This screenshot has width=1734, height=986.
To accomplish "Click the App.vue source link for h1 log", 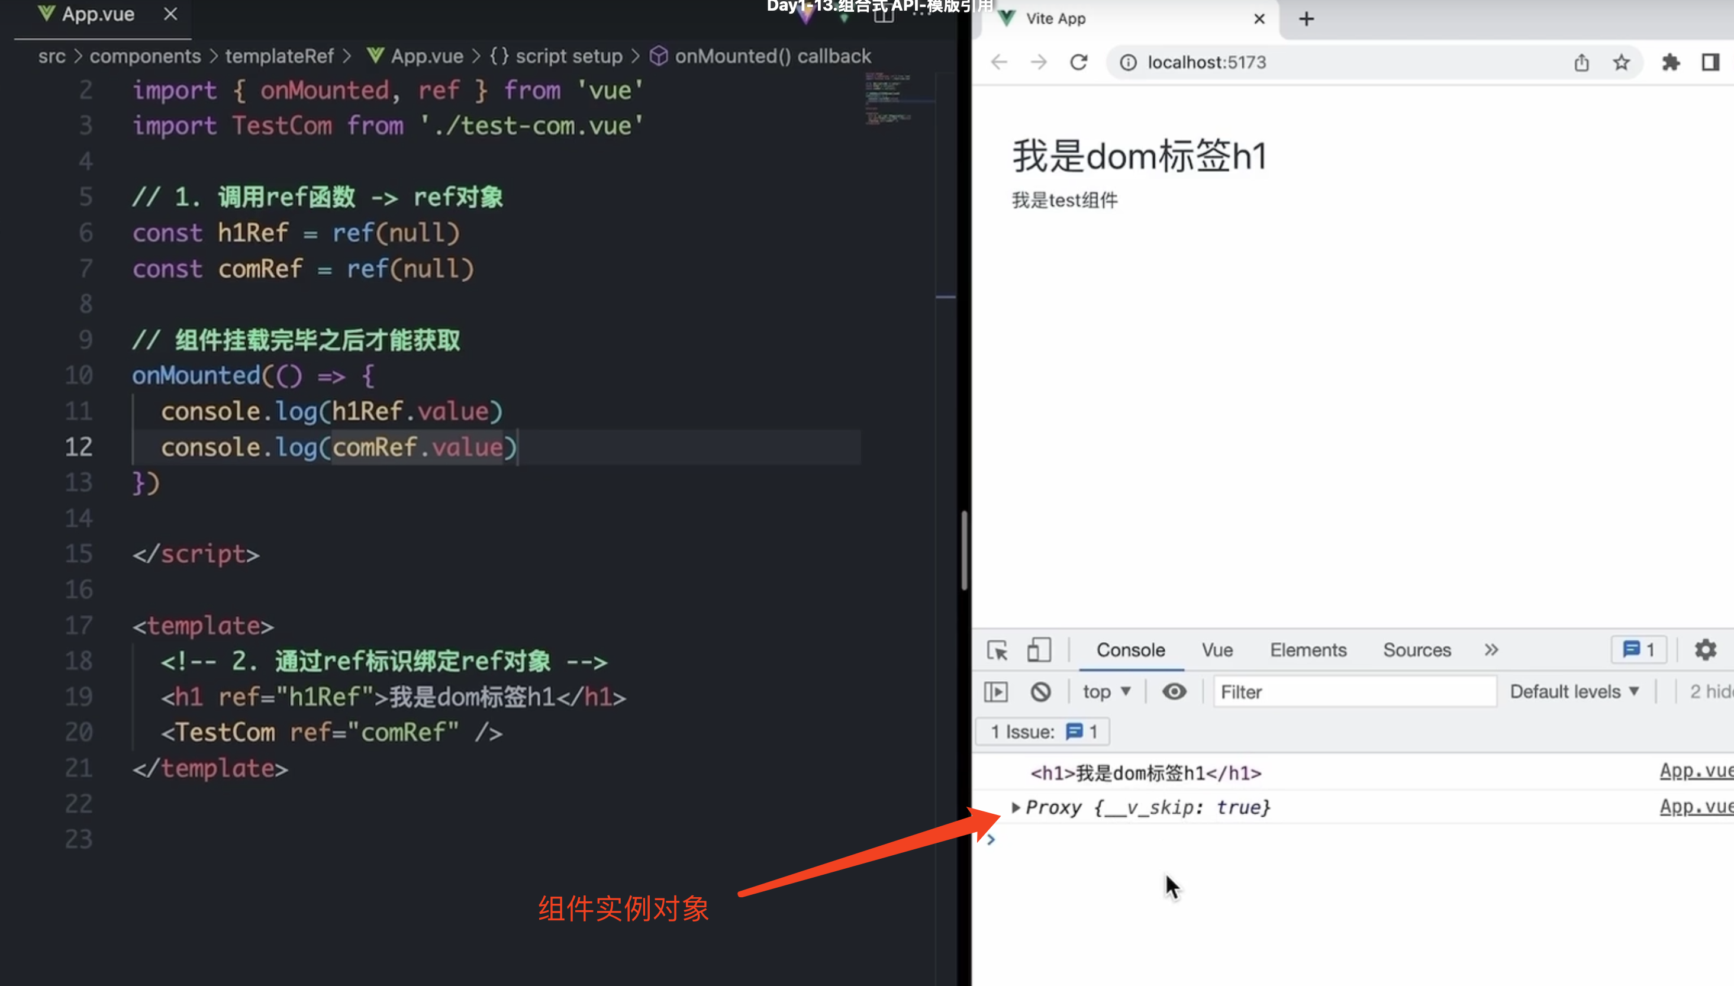I will (1695, 771).
